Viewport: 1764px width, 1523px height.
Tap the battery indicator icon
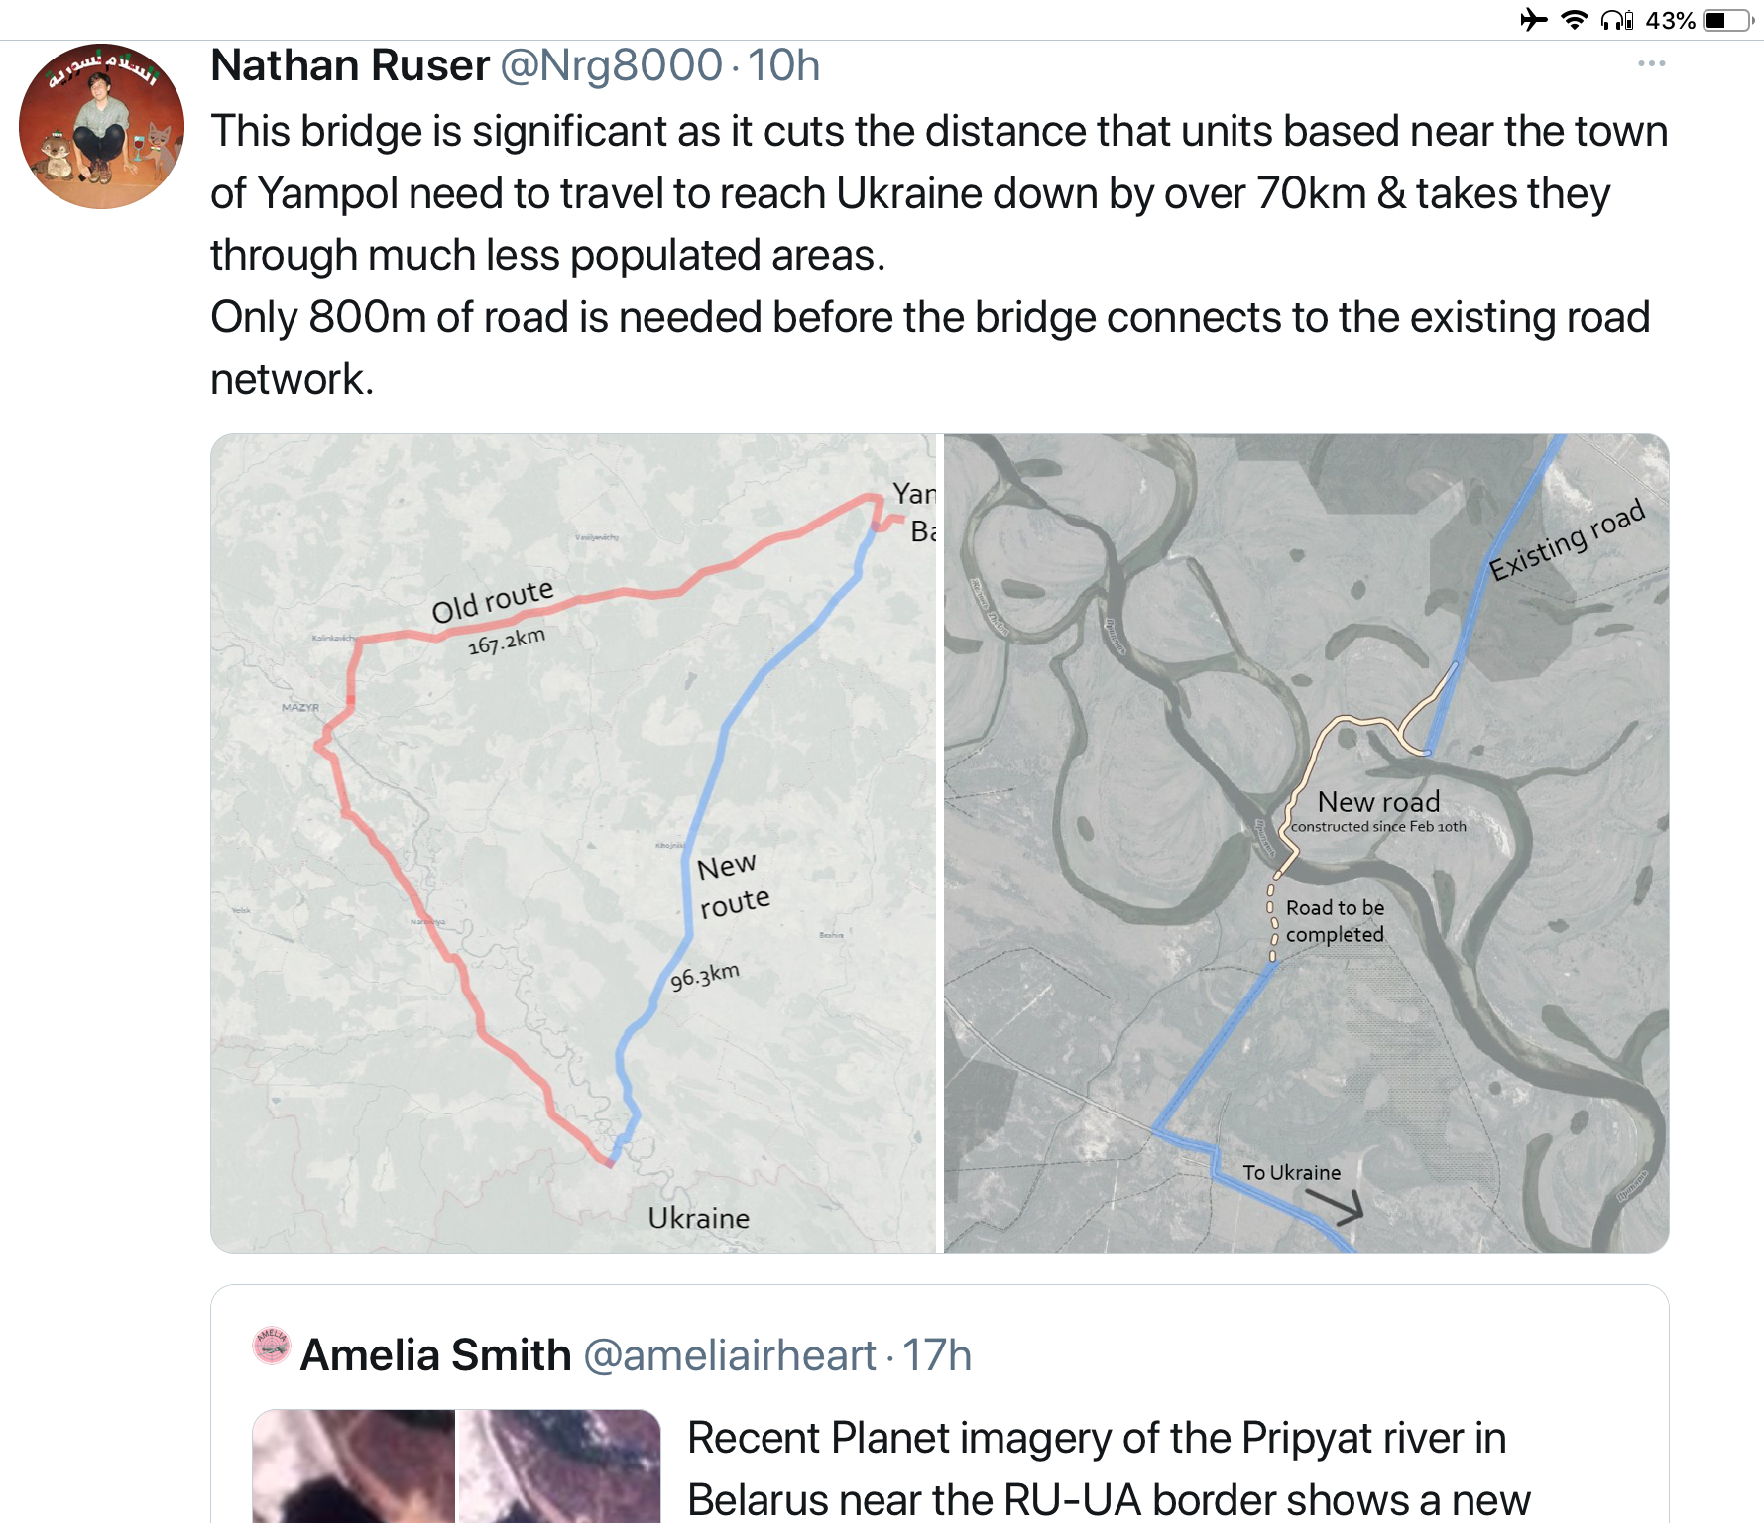pos(1727,20)
